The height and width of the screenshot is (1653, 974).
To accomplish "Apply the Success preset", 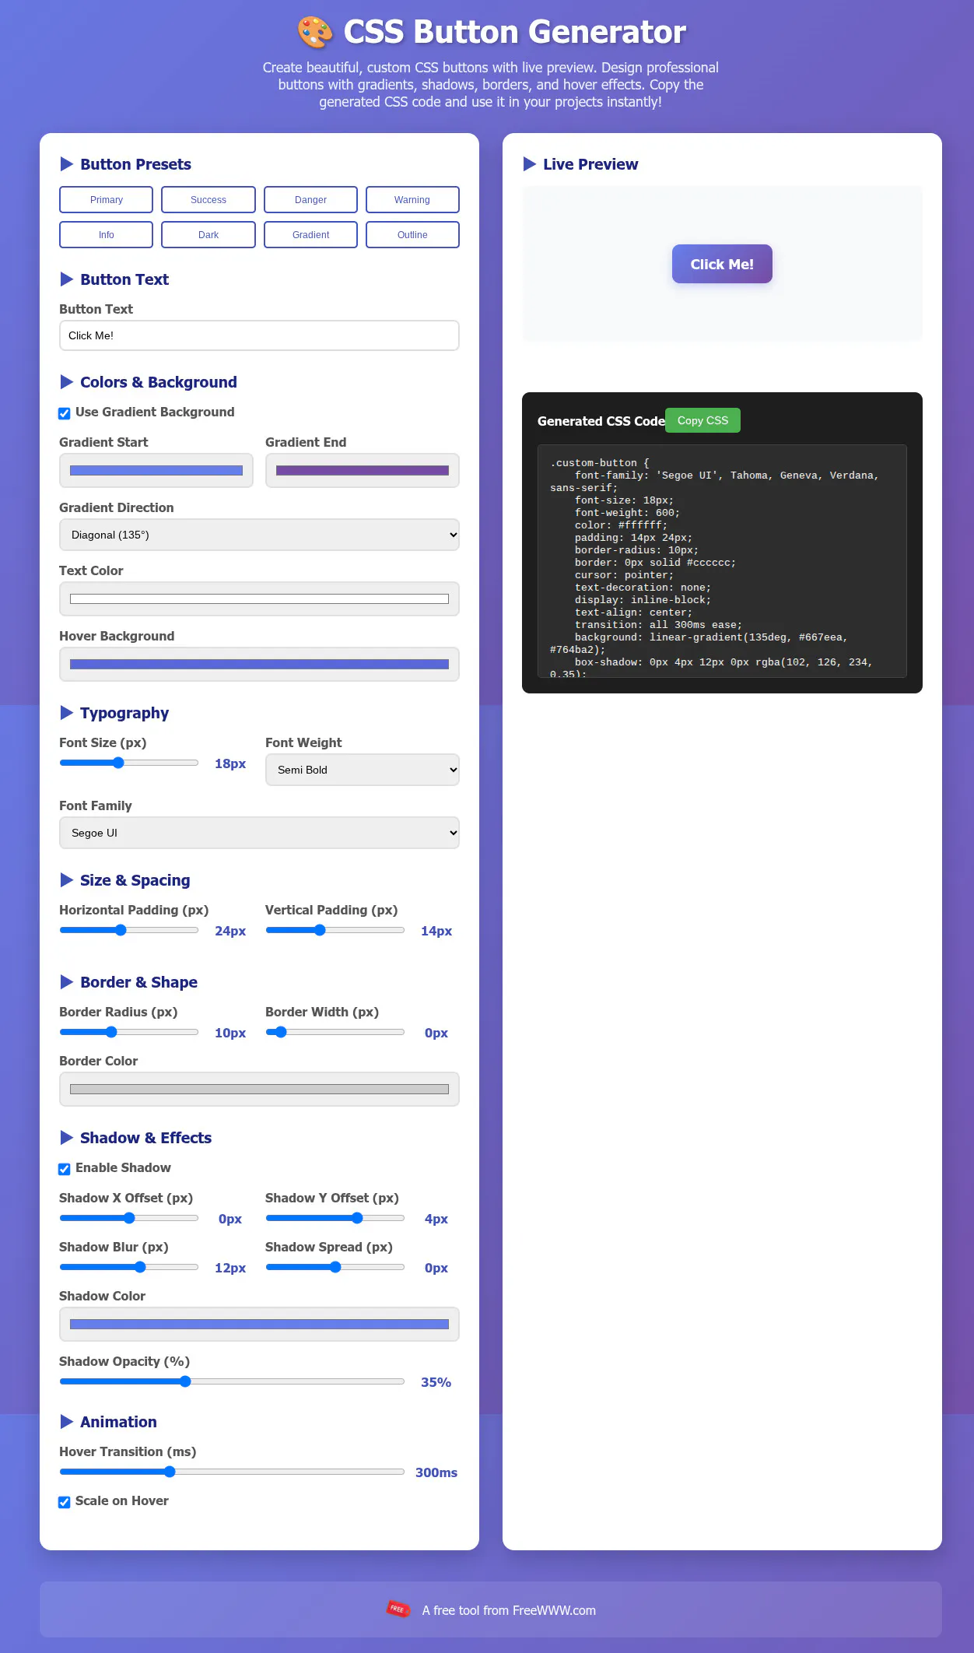I will [208, 199].
